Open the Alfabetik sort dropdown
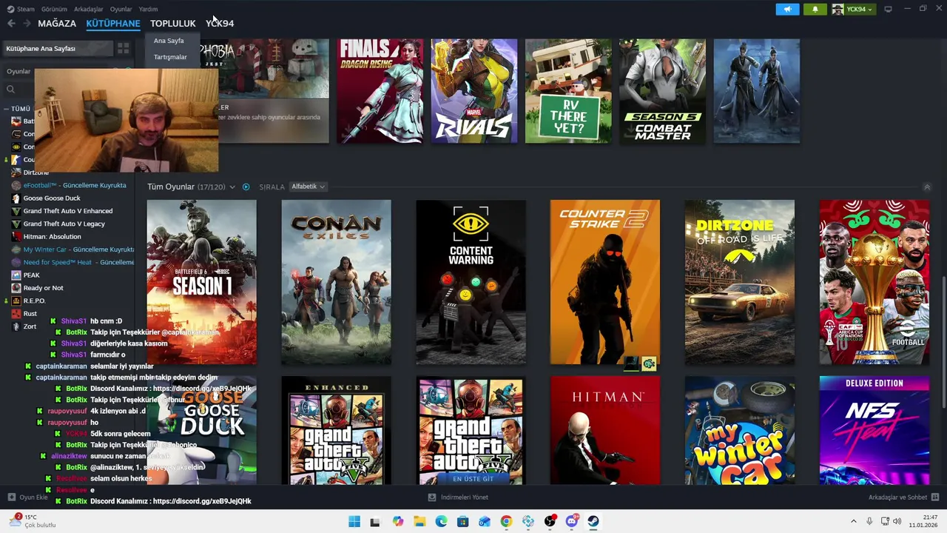 pyautogui.click(x=308, y=187)
